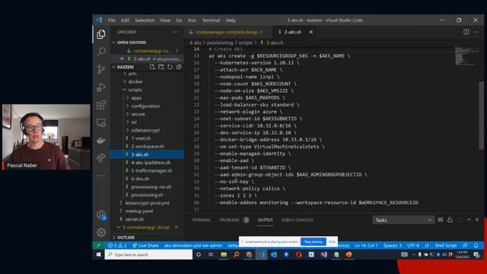Go to line via Ln 14, Col 1
This screenshot has height=274, width=487.
point(366,245)
